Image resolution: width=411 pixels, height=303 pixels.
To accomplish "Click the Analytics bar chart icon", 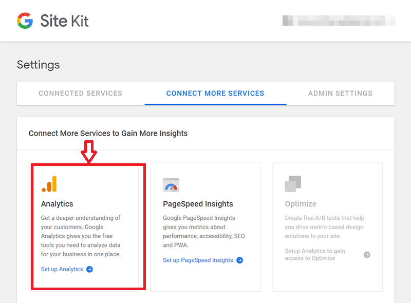I will (x=49, y=184).
